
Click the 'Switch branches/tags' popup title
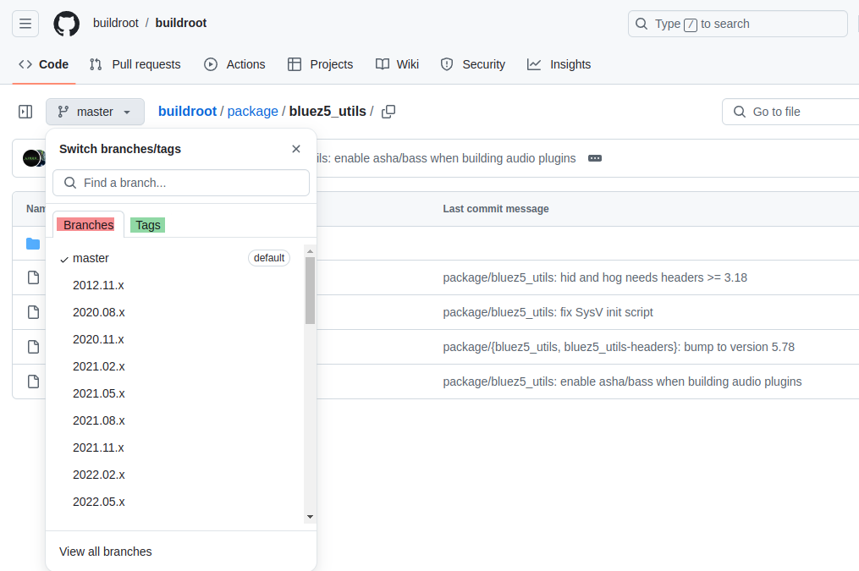pyautogui.click(x=120, y=149)
